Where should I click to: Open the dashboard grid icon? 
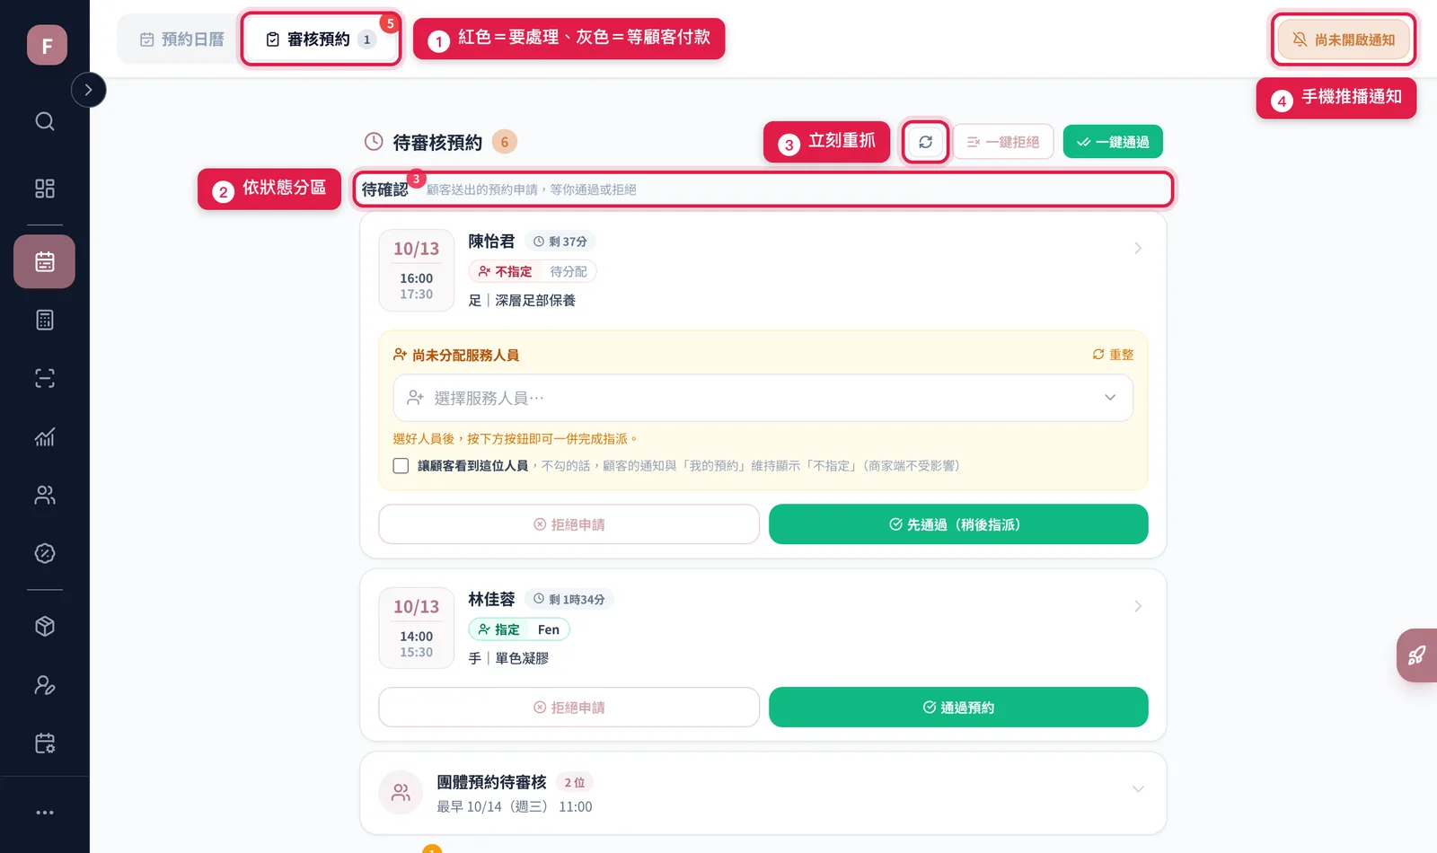pos(45,189)
